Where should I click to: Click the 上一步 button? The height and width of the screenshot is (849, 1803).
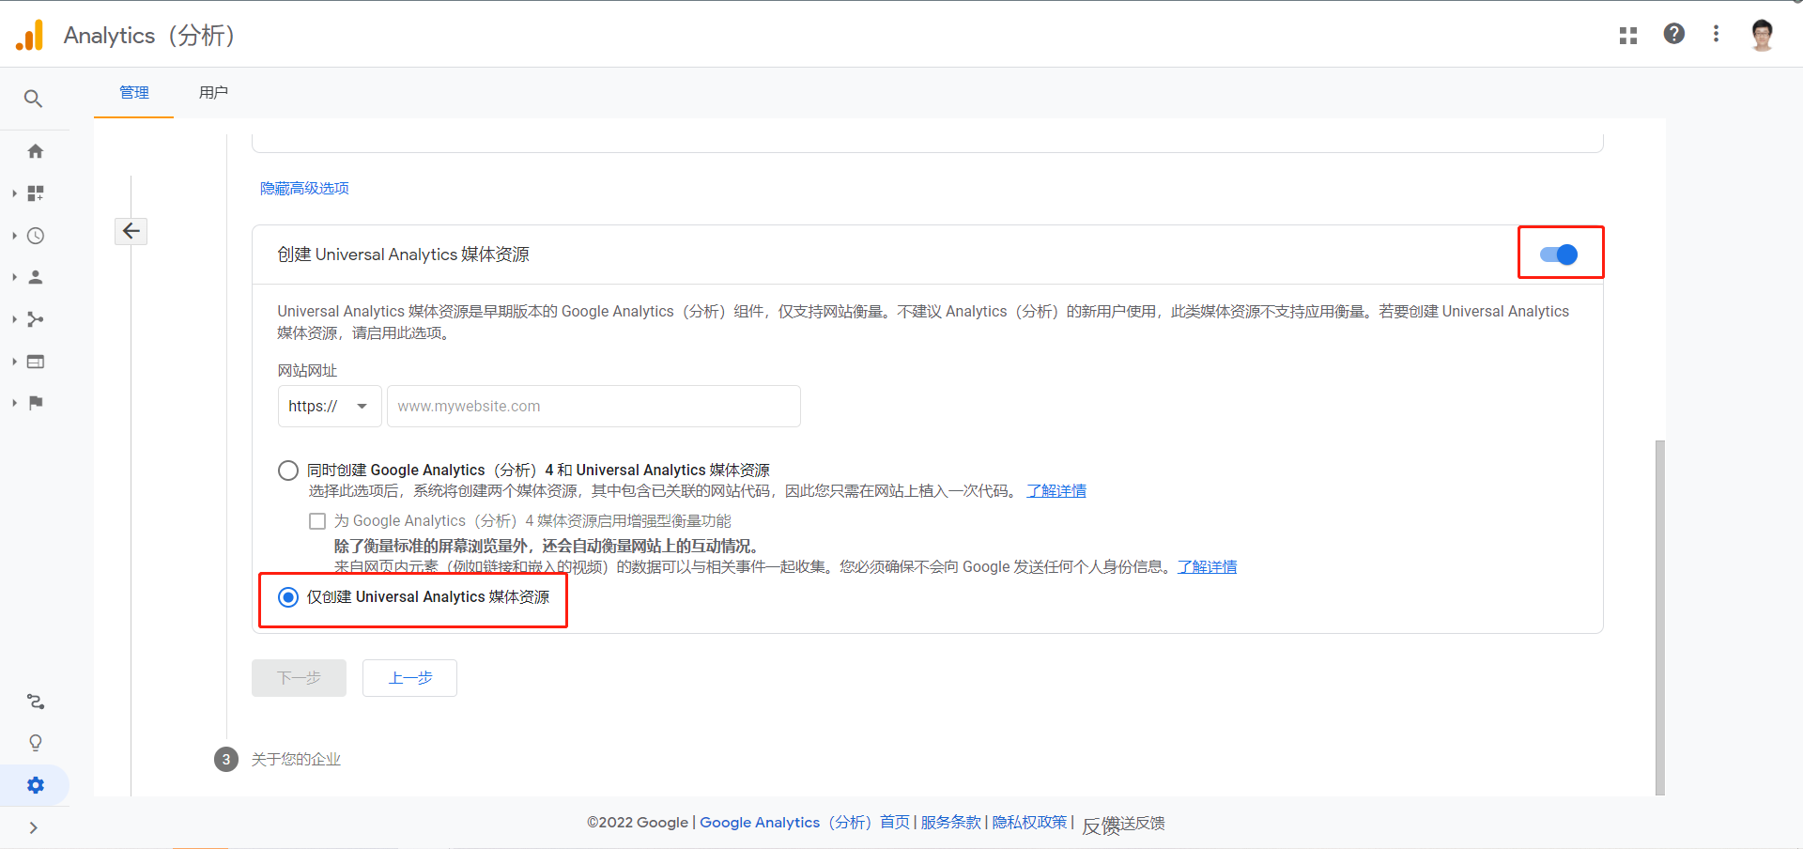pos(409,678)
